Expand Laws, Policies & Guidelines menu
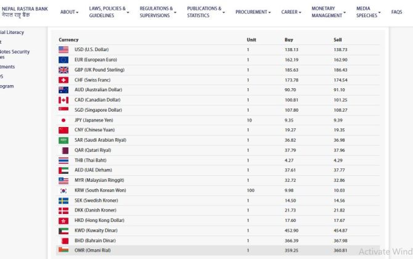This screenshot has height=259, width=413. [x=108, y=12]
